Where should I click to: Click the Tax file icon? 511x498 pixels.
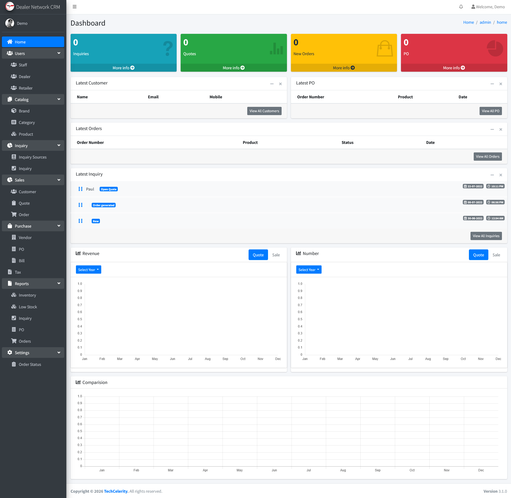(x=10, y=272)
